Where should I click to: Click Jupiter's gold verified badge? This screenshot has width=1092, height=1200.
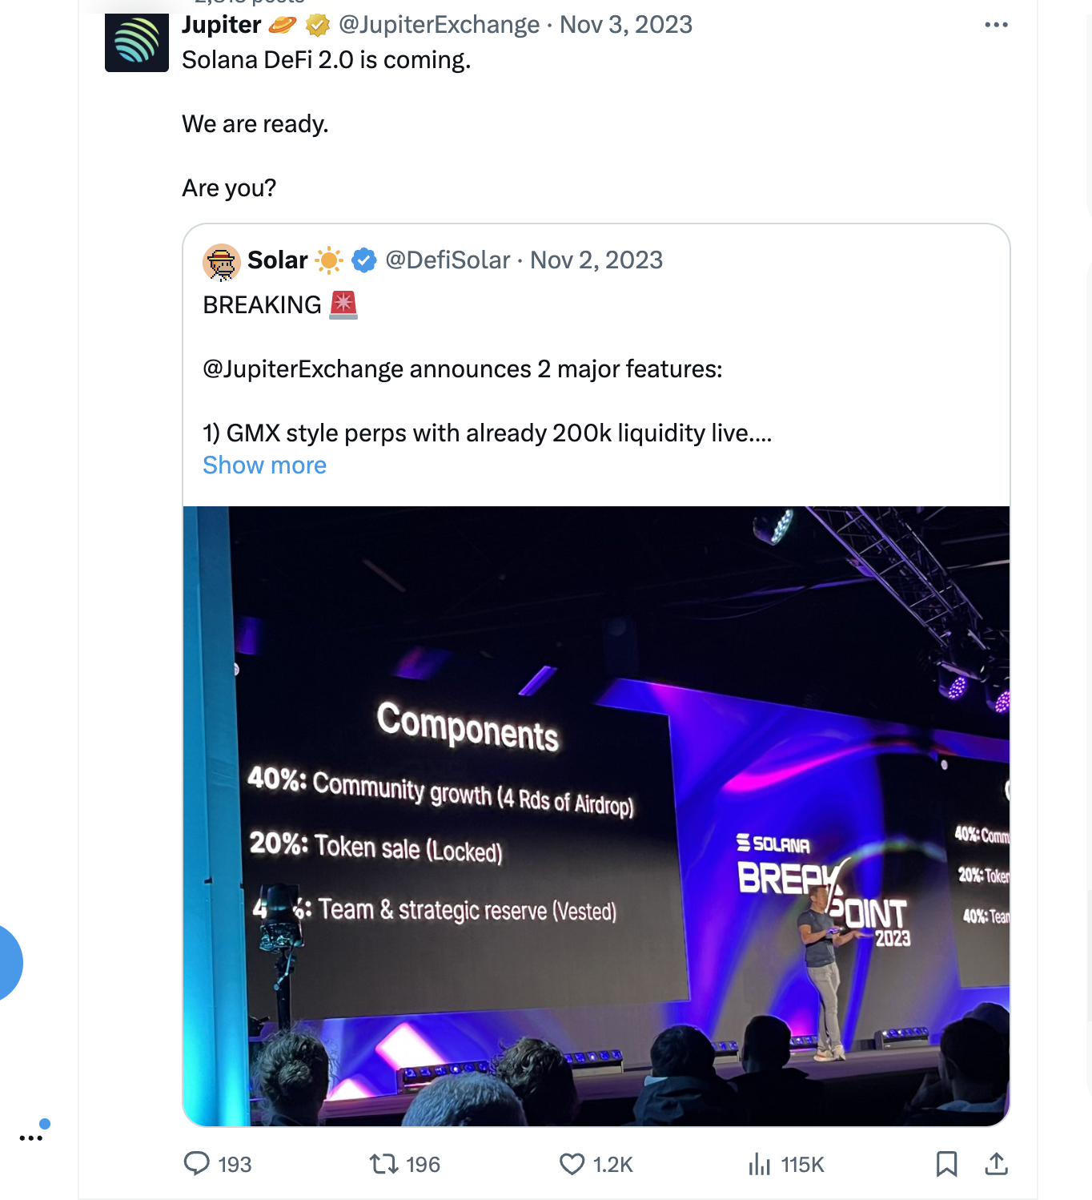[318, 26]
